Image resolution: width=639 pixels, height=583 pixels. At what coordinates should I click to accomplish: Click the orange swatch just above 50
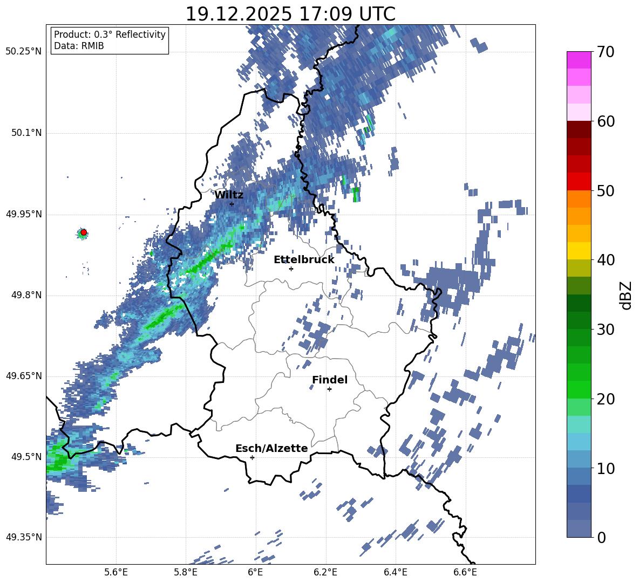click(x=579, y=198)
